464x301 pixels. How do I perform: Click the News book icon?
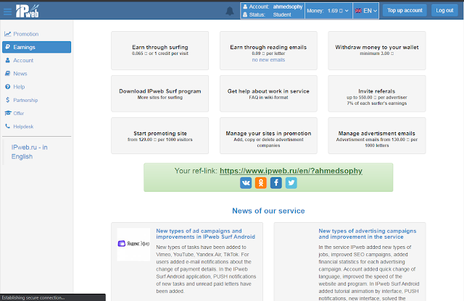8,73
